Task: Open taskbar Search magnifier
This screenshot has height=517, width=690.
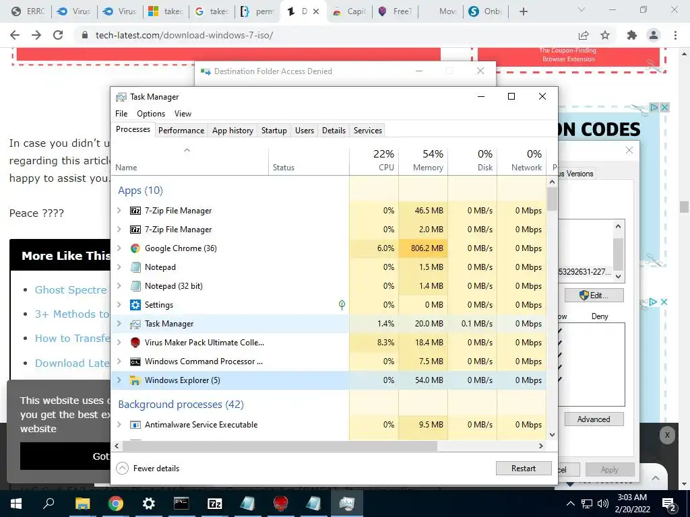Action: pos(49,504)
